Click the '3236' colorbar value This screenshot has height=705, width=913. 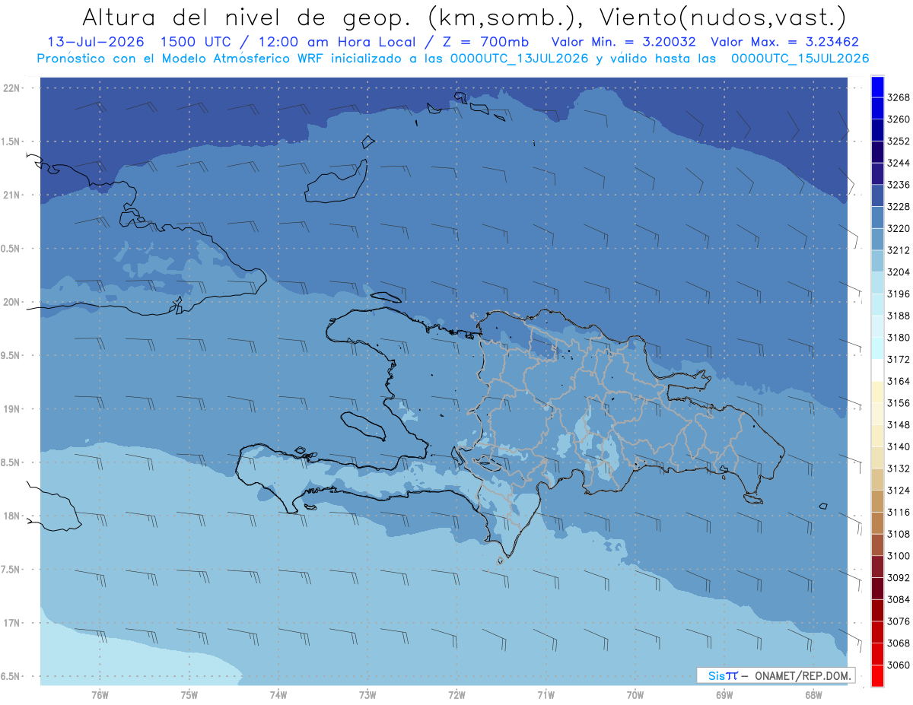898,185
